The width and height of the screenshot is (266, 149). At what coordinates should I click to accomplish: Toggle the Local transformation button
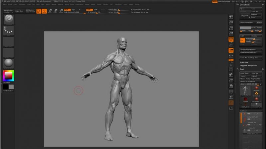point(231,50)
